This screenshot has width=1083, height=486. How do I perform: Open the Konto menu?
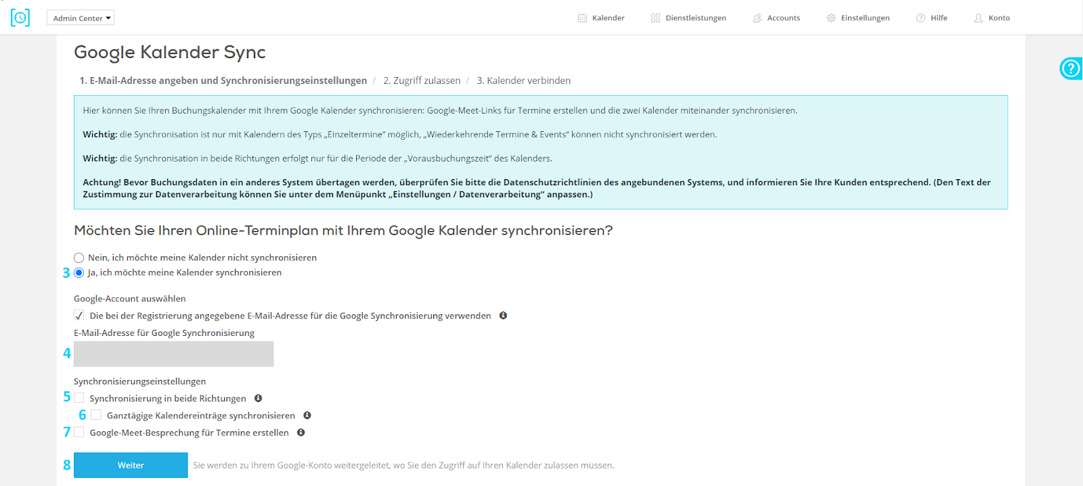point(992,18)
